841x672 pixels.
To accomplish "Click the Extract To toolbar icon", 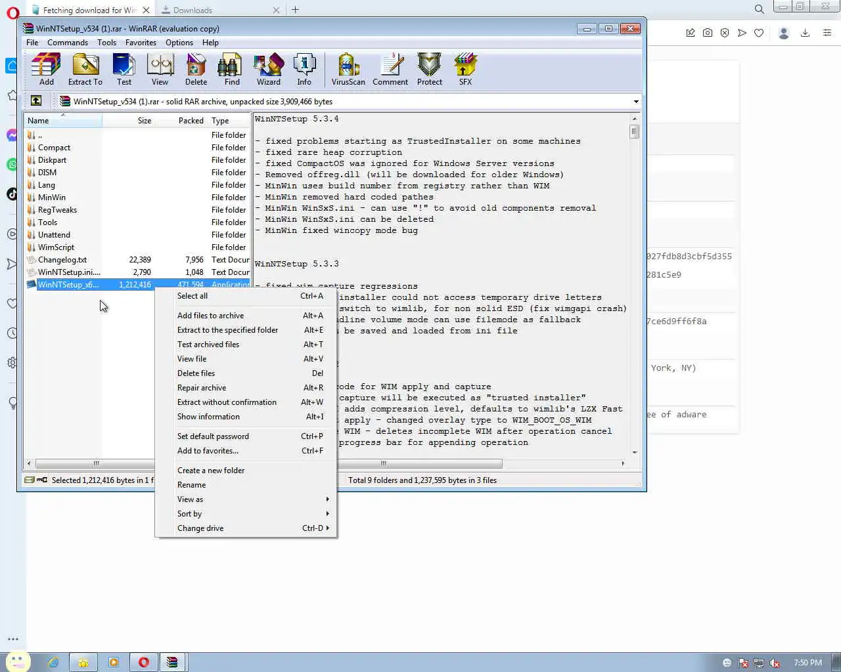I will [x=85, y=70].
